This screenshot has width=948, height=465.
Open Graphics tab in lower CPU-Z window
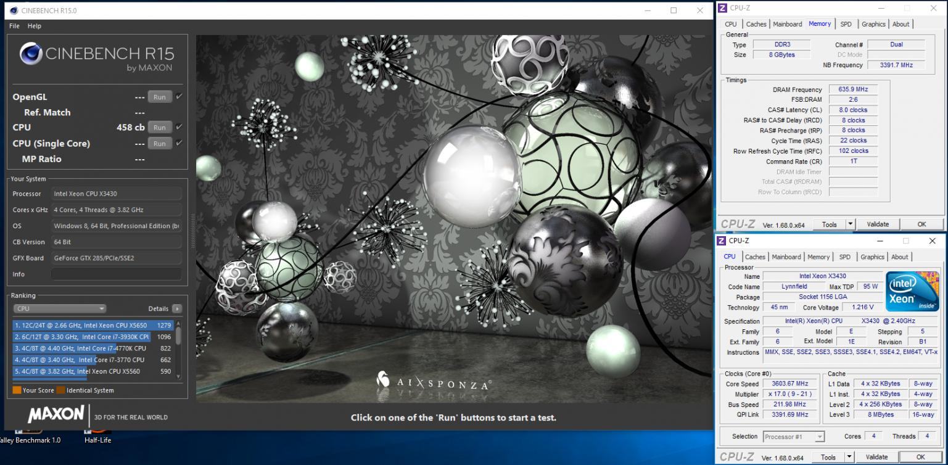(x=872, y=257)
